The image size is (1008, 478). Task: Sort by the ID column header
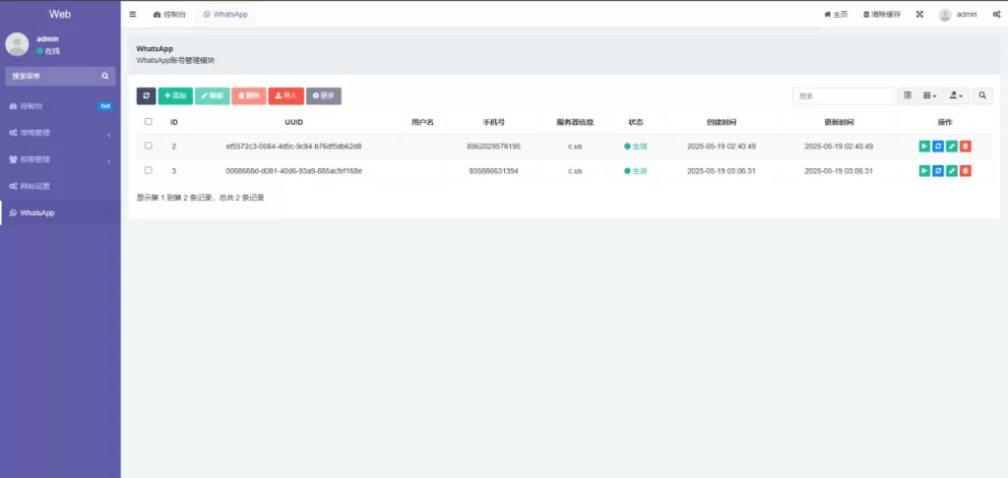[x=174, y=122]
